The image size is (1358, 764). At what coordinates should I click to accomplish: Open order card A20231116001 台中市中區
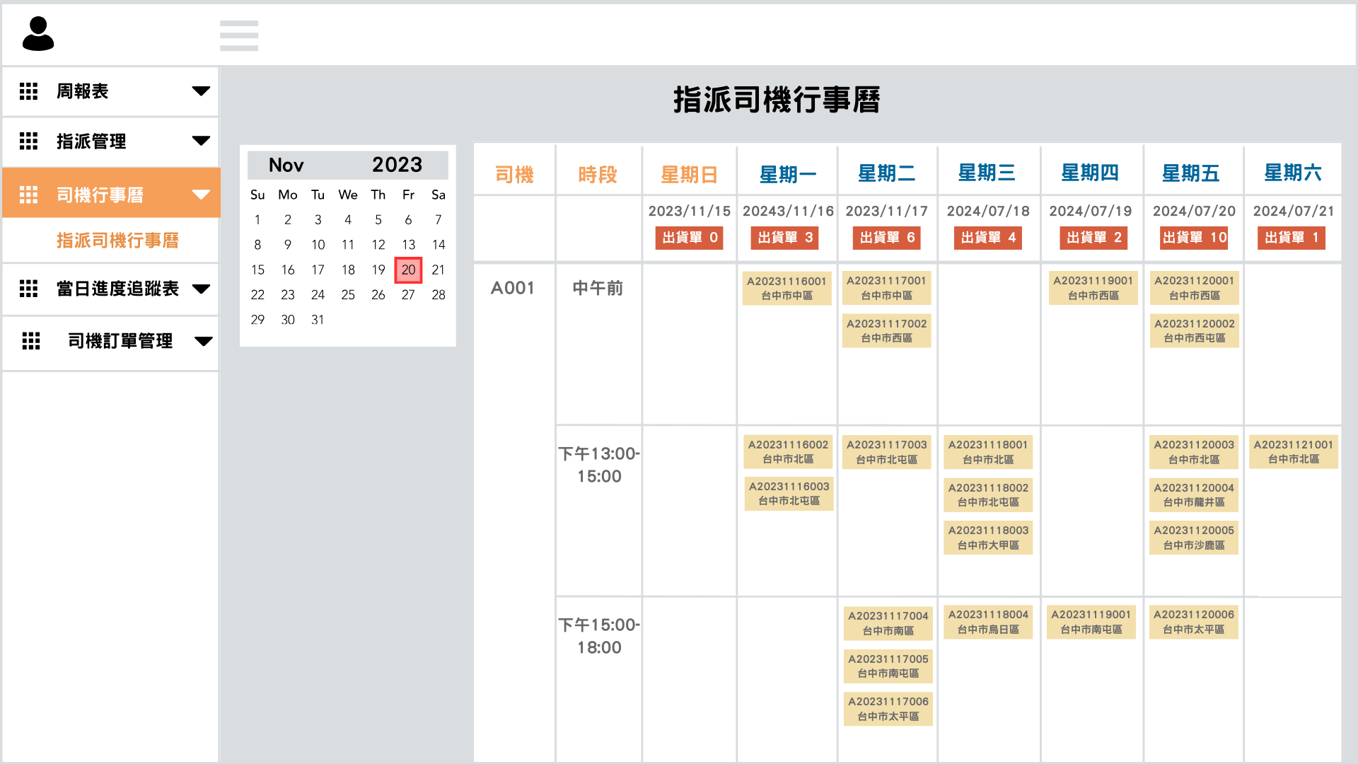[x=787, y=289]
